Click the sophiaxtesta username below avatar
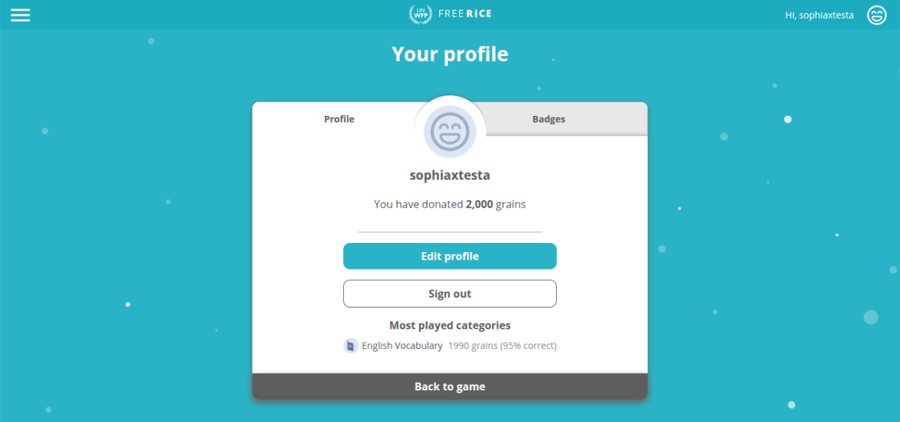The width and height of the screenshot is (900, 422). click(x=450, y=176)
